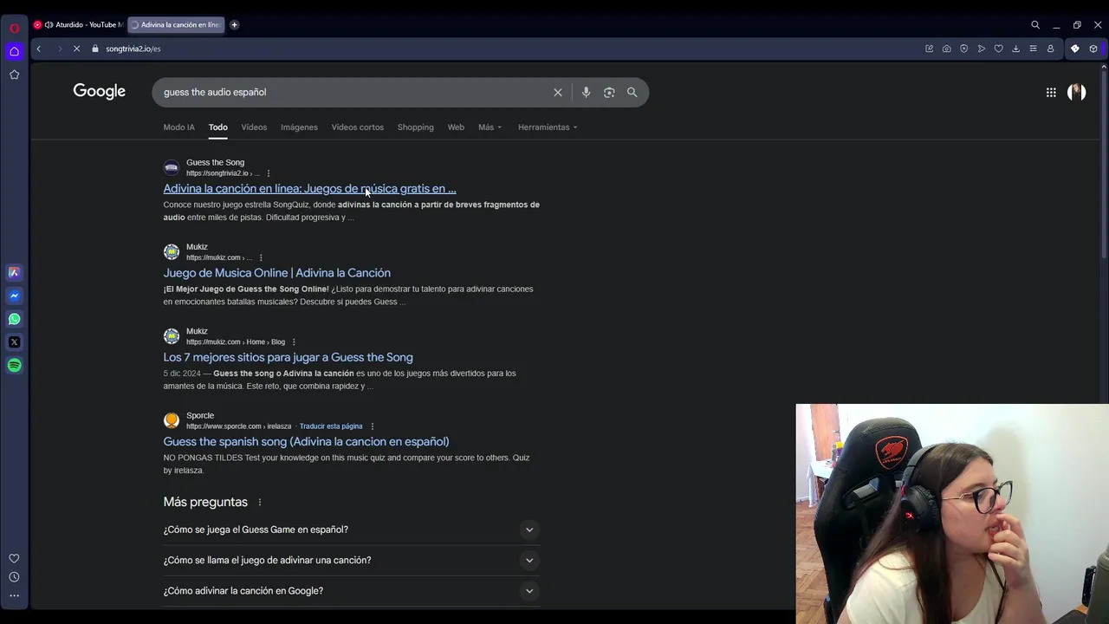Select the Shopping search tab
This screenshot has height=624, width=1109.
pos(415,127)
